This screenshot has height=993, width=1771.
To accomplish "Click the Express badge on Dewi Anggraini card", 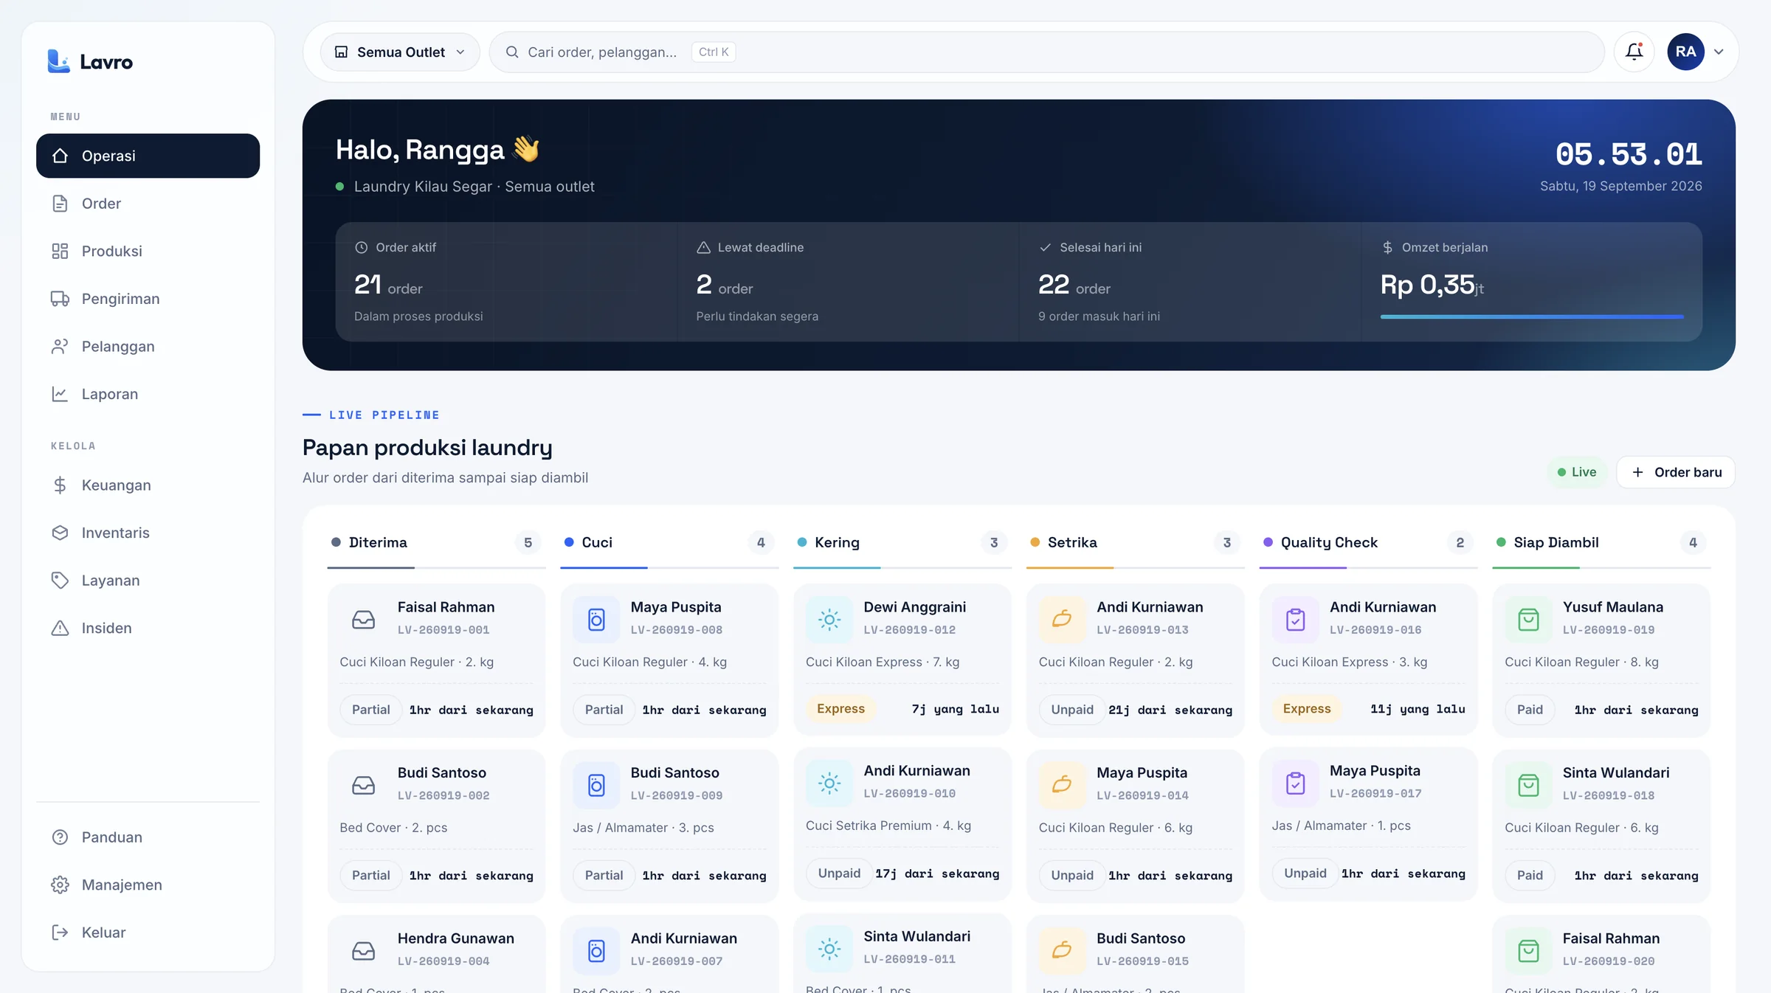I will (x=840, y=709).
